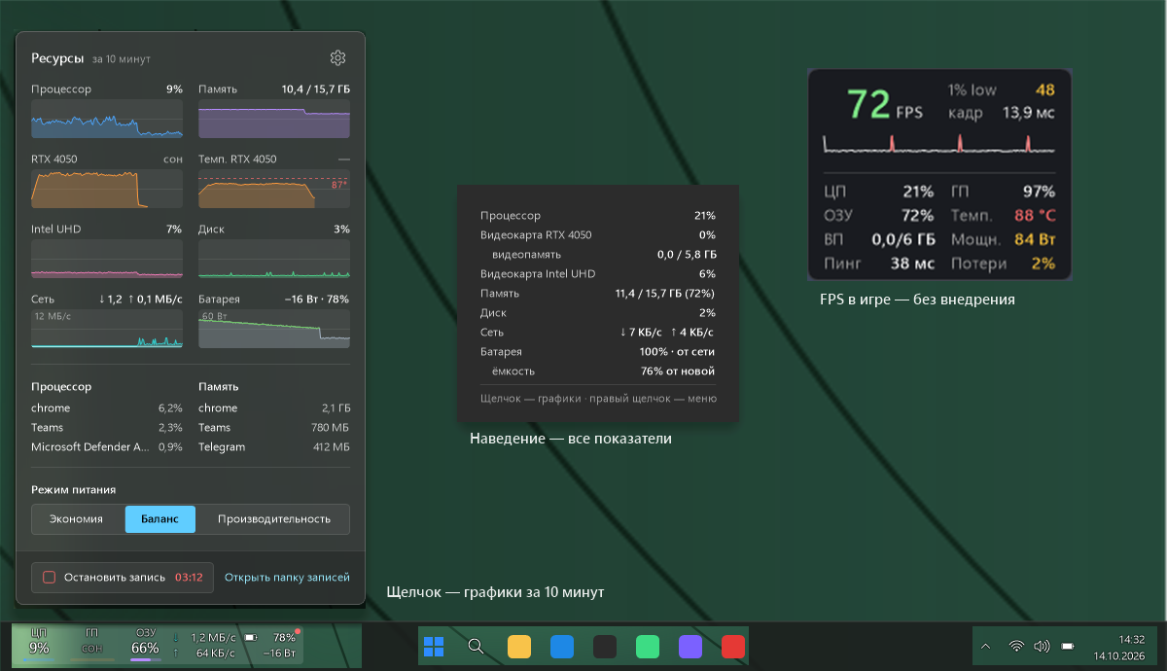This screenshot has width=1167, height=671.
Task: Click Видеокарта RTX 4050 tooltip row
Action: [x=598, y=235]
